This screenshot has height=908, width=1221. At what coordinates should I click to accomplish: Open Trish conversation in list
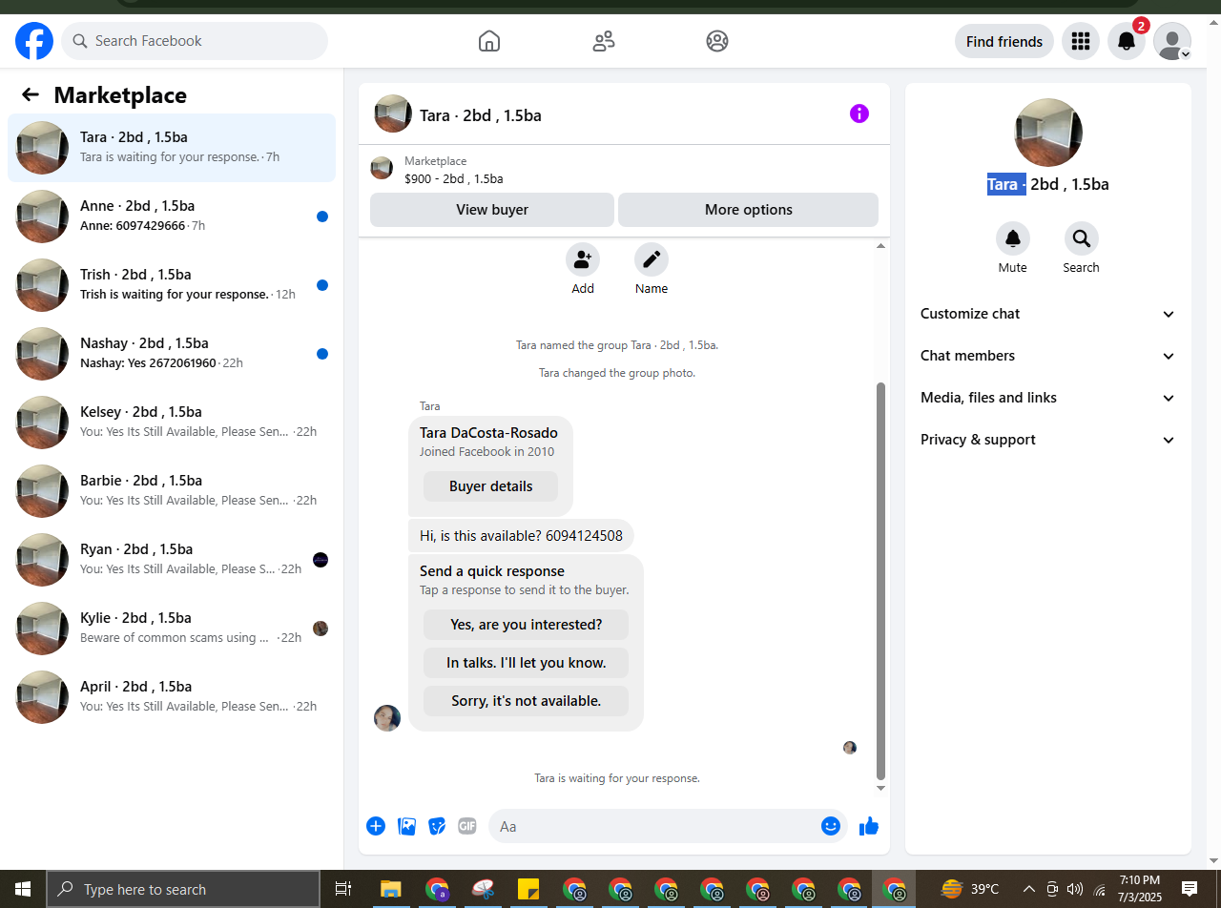pyautogui.click(x=172, y=285)
